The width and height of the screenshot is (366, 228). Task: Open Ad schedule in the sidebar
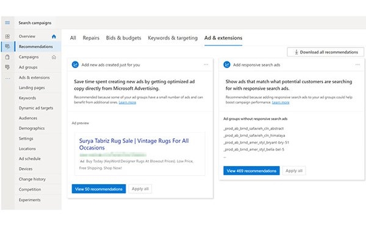click(30, 159)
